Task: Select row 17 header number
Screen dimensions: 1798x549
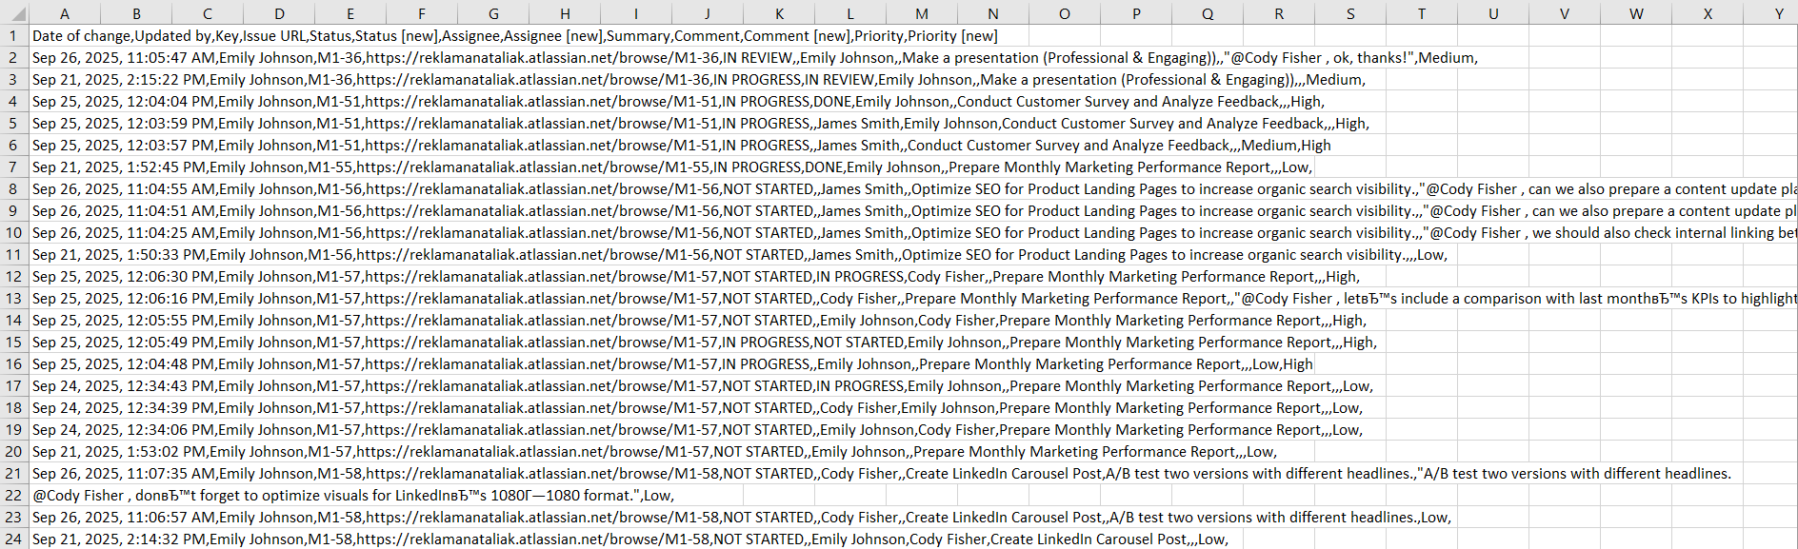Action: 14,386
